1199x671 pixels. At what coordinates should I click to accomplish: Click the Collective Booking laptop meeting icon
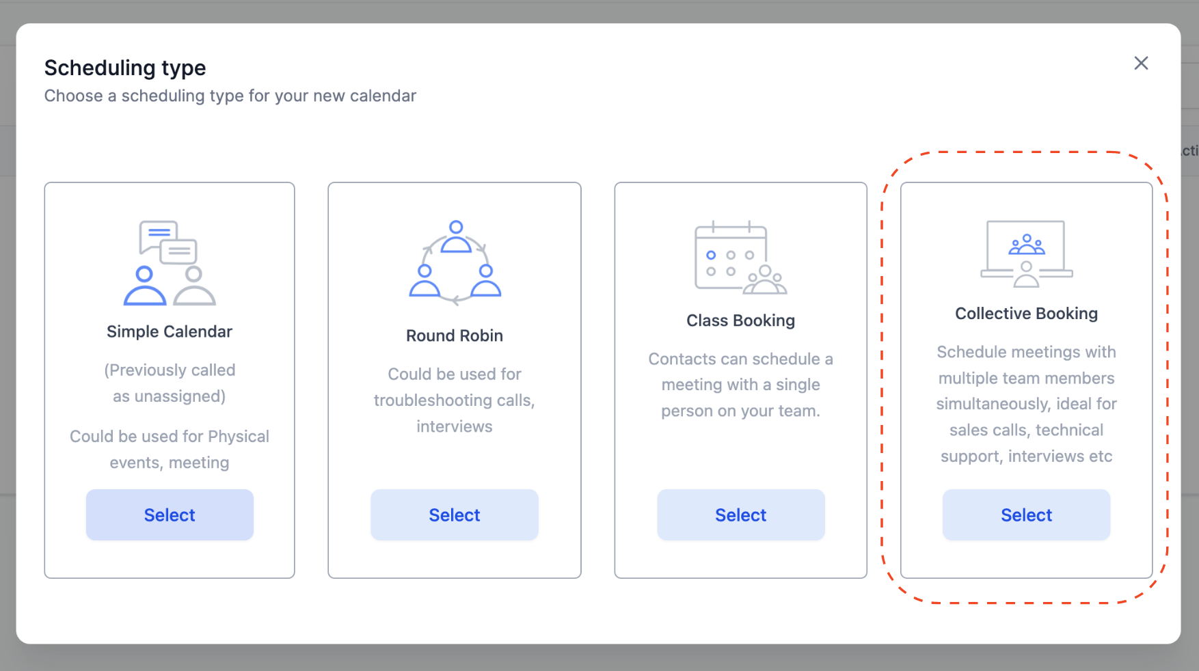coord(1027,254)
